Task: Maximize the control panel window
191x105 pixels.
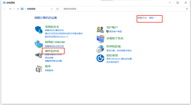Action: tap(178, 3)
